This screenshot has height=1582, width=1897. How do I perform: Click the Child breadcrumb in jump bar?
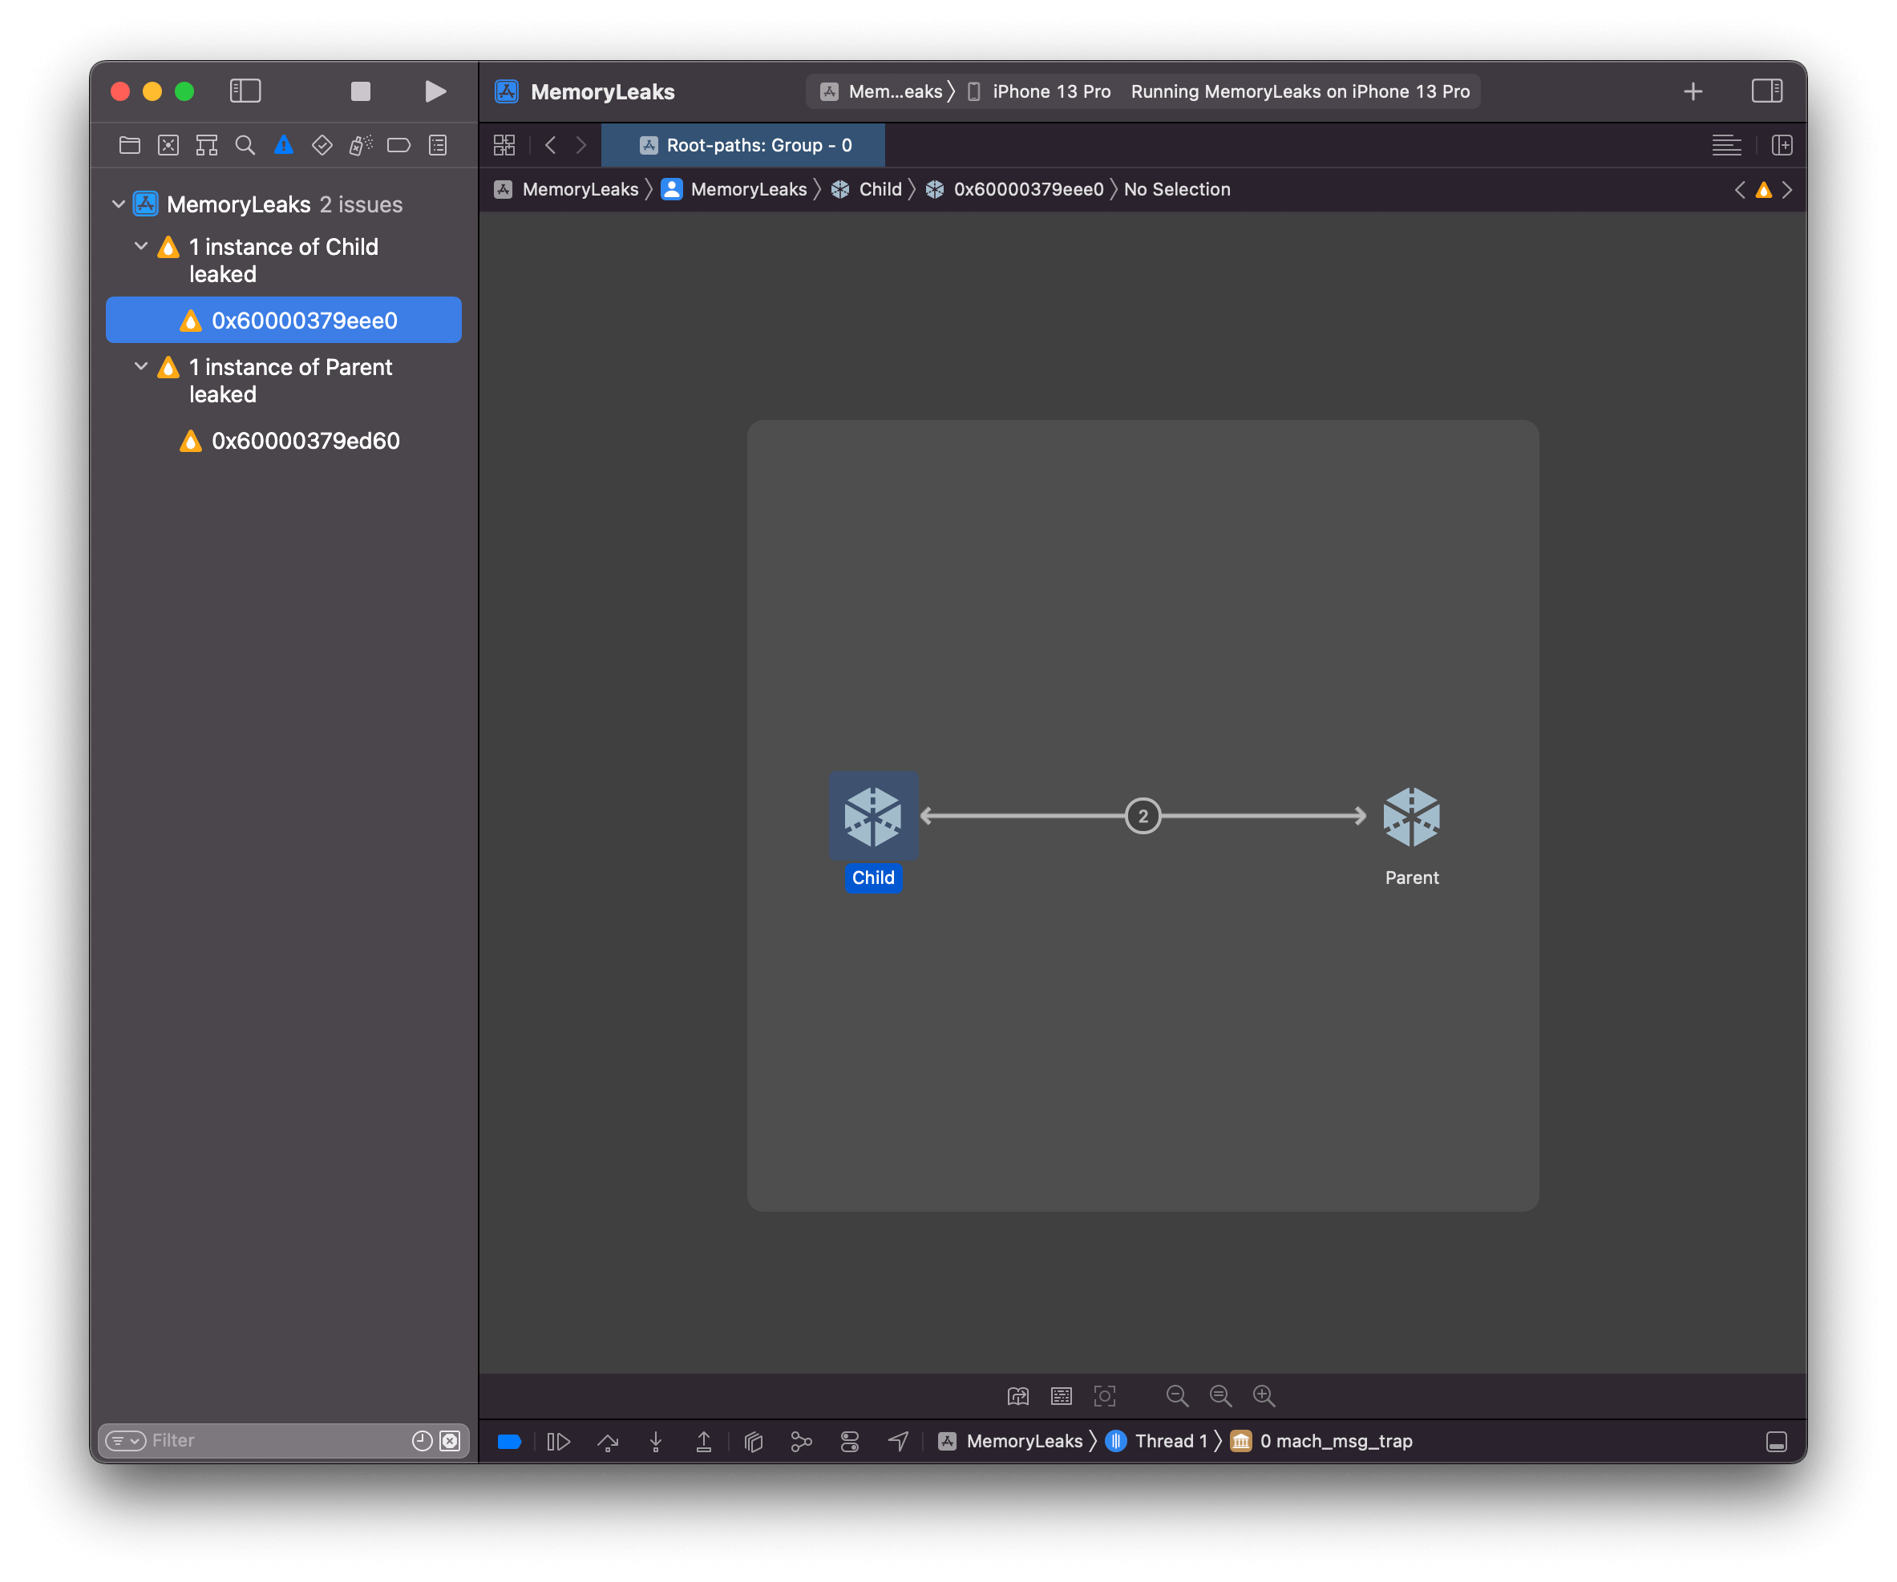click(x=879, y=190)
